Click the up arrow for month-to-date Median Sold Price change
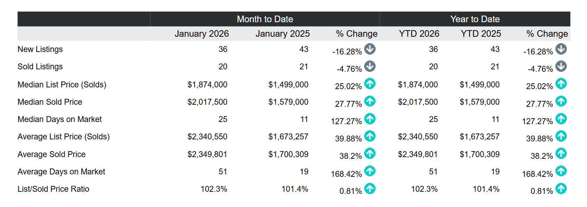Screen dimensions: 587x207 point(370,101)
